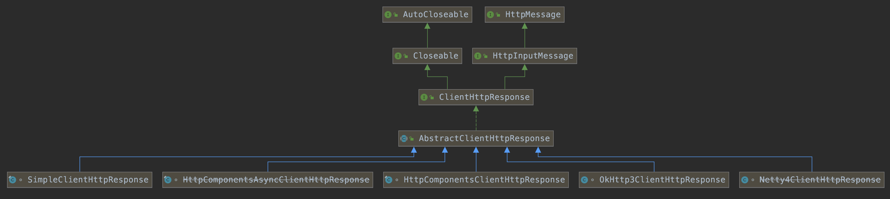Select the AbstractClientHttpResponse label
Screen dimensions: 890x199
pos(484,139)
